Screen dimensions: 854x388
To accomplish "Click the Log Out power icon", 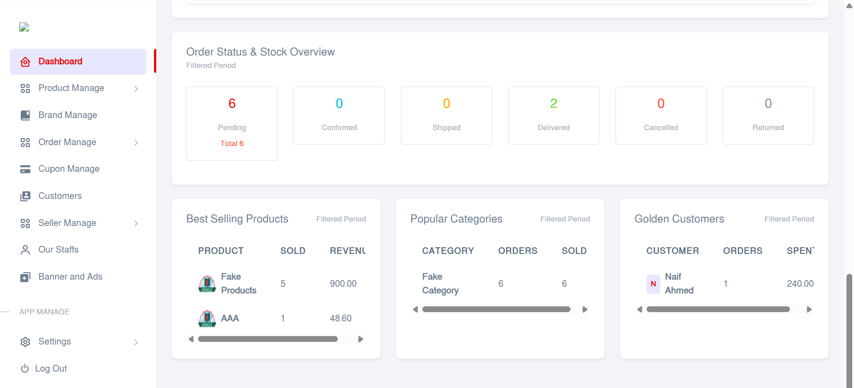I will point(25,368).
